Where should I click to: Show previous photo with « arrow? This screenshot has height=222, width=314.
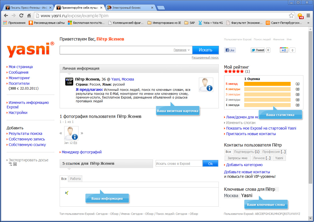click(61, 133)
